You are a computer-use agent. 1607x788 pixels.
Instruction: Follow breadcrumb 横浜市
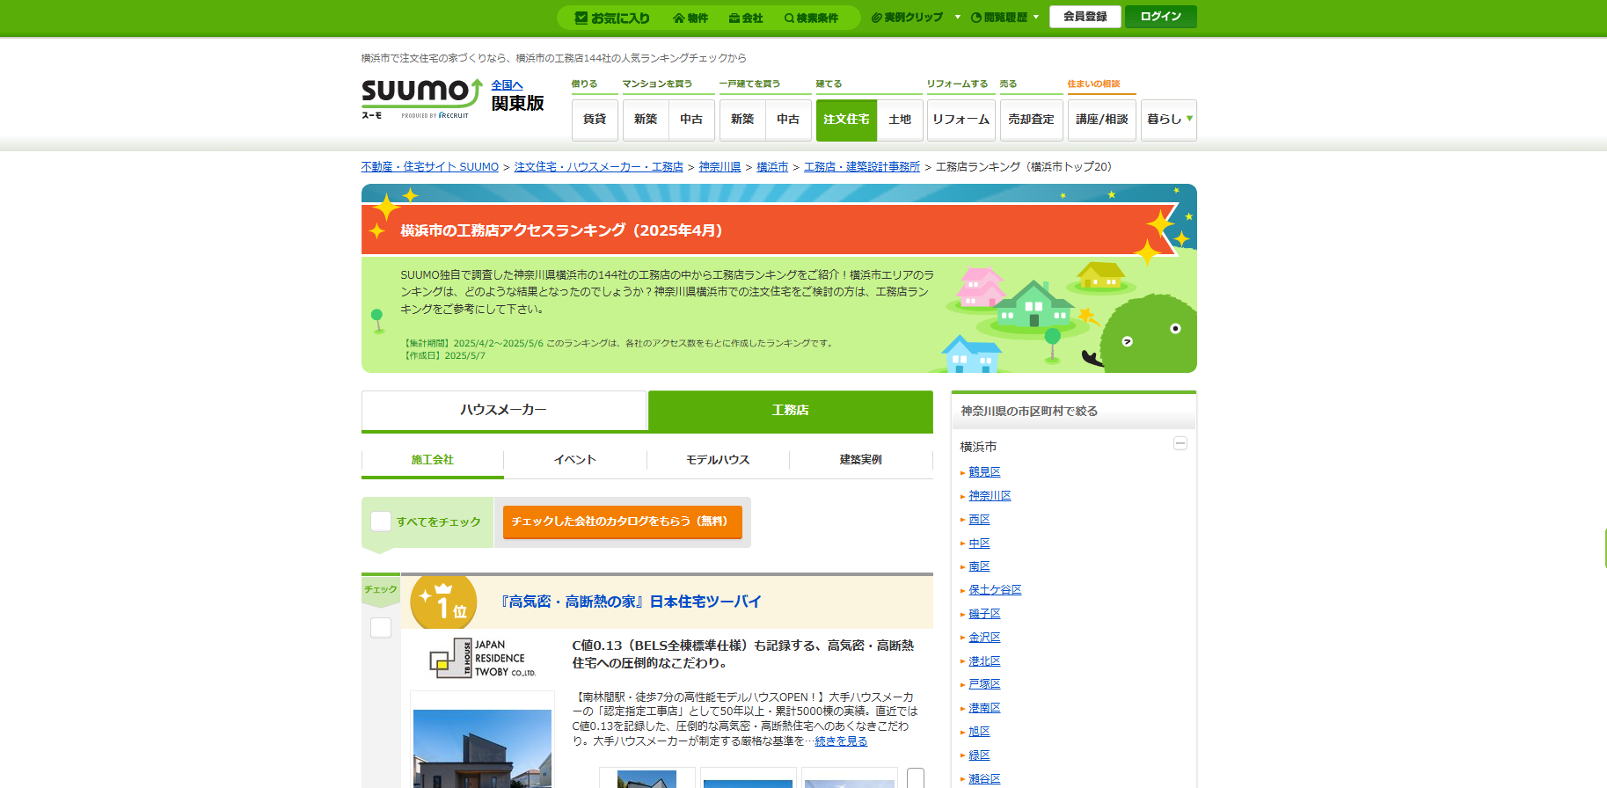773,167
